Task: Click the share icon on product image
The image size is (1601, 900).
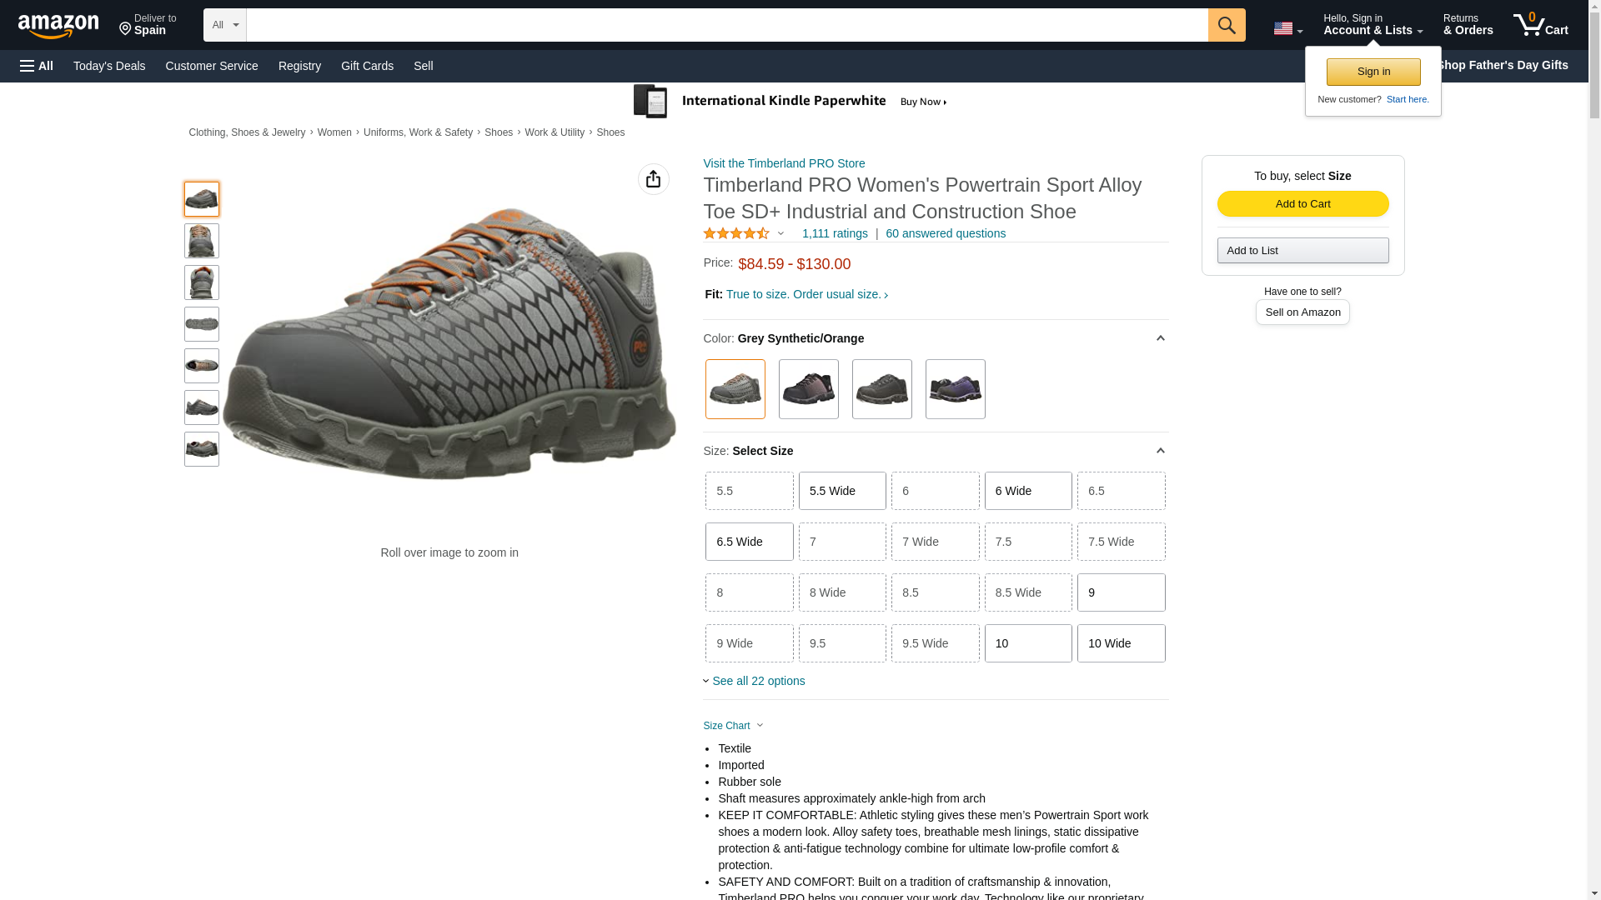Action: [x=653, y=179]
